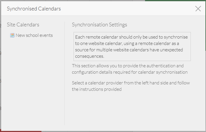Click the Synchronised Calendars dialog title
This screenshot has height=132, width=206.
pyautogui.click(x=34, y=9)
